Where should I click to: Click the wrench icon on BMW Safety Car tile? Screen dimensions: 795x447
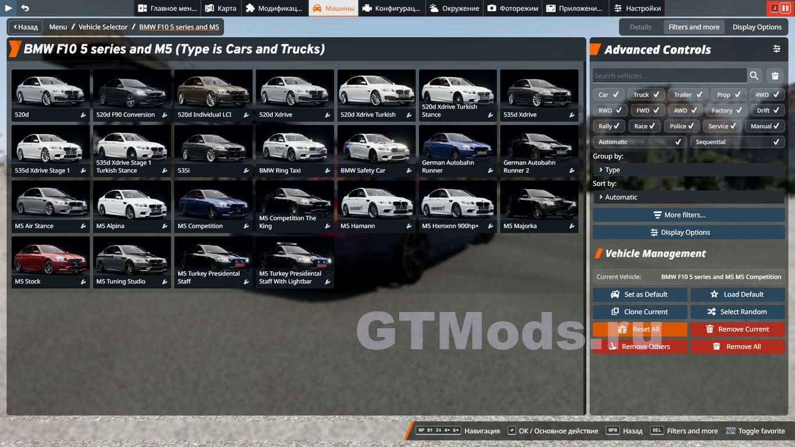(x=409, y=171)
